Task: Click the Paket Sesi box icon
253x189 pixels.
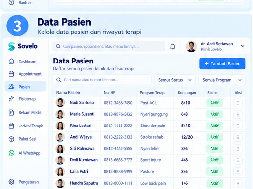Action: coord(11,139)
